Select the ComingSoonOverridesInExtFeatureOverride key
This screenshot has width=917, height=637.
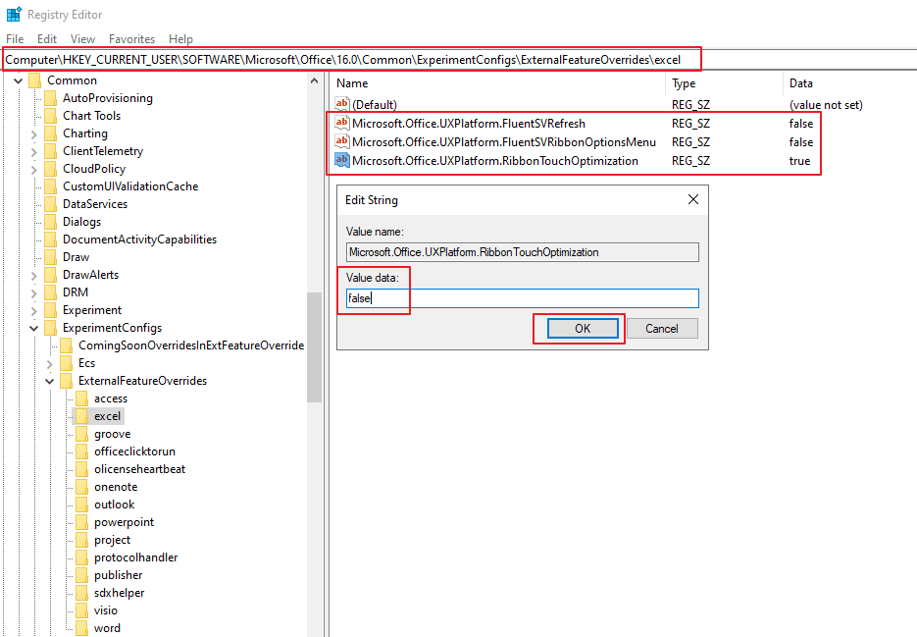[191, 345]
